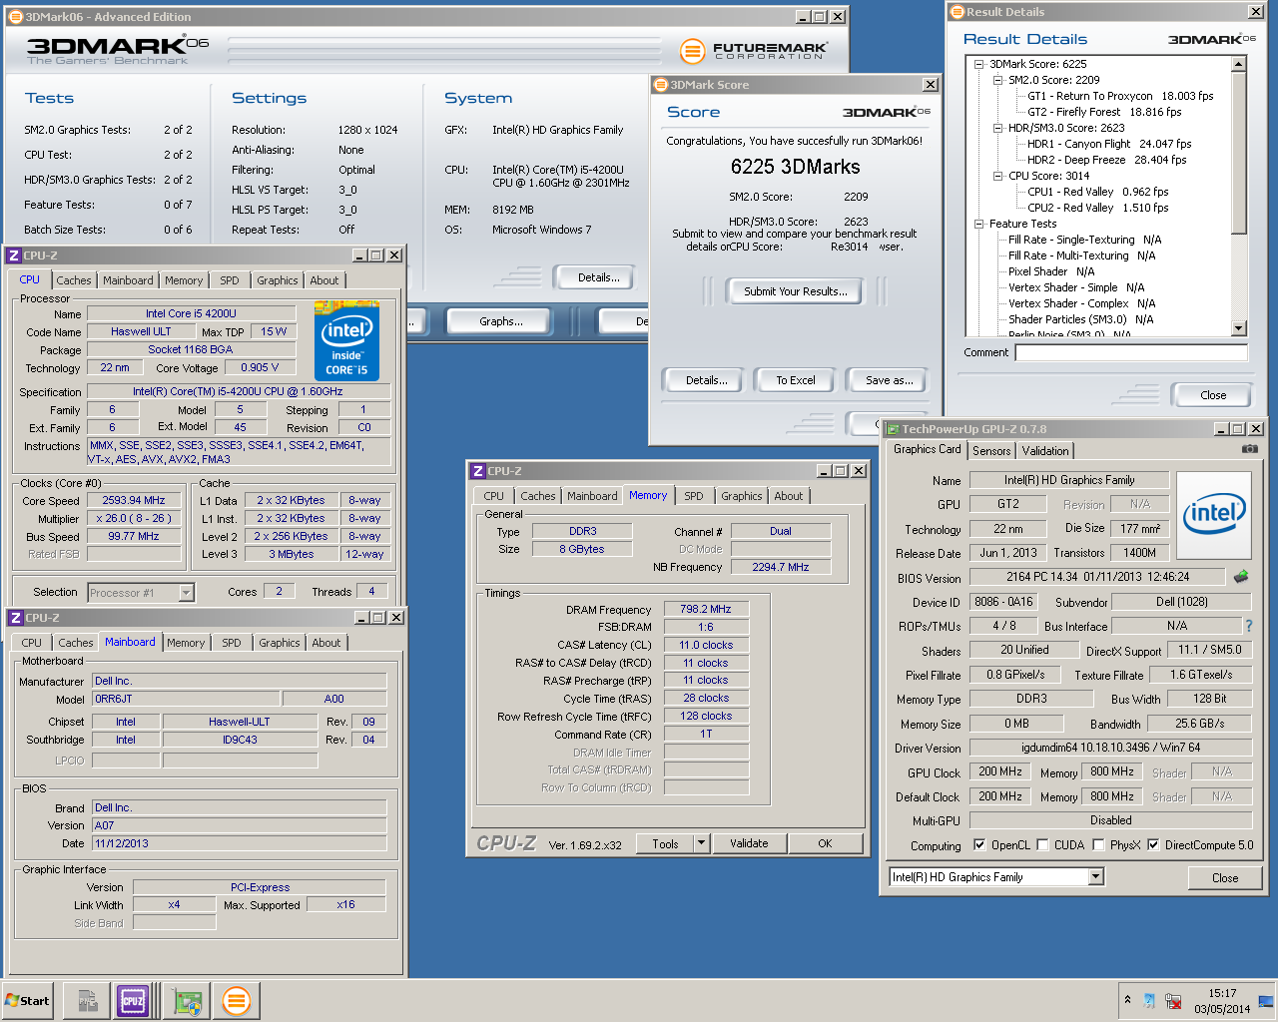Open About tab in CPU-Z Mainboard window
The height and width of the screenshot is (1022, 1278).
click(326, 643)
